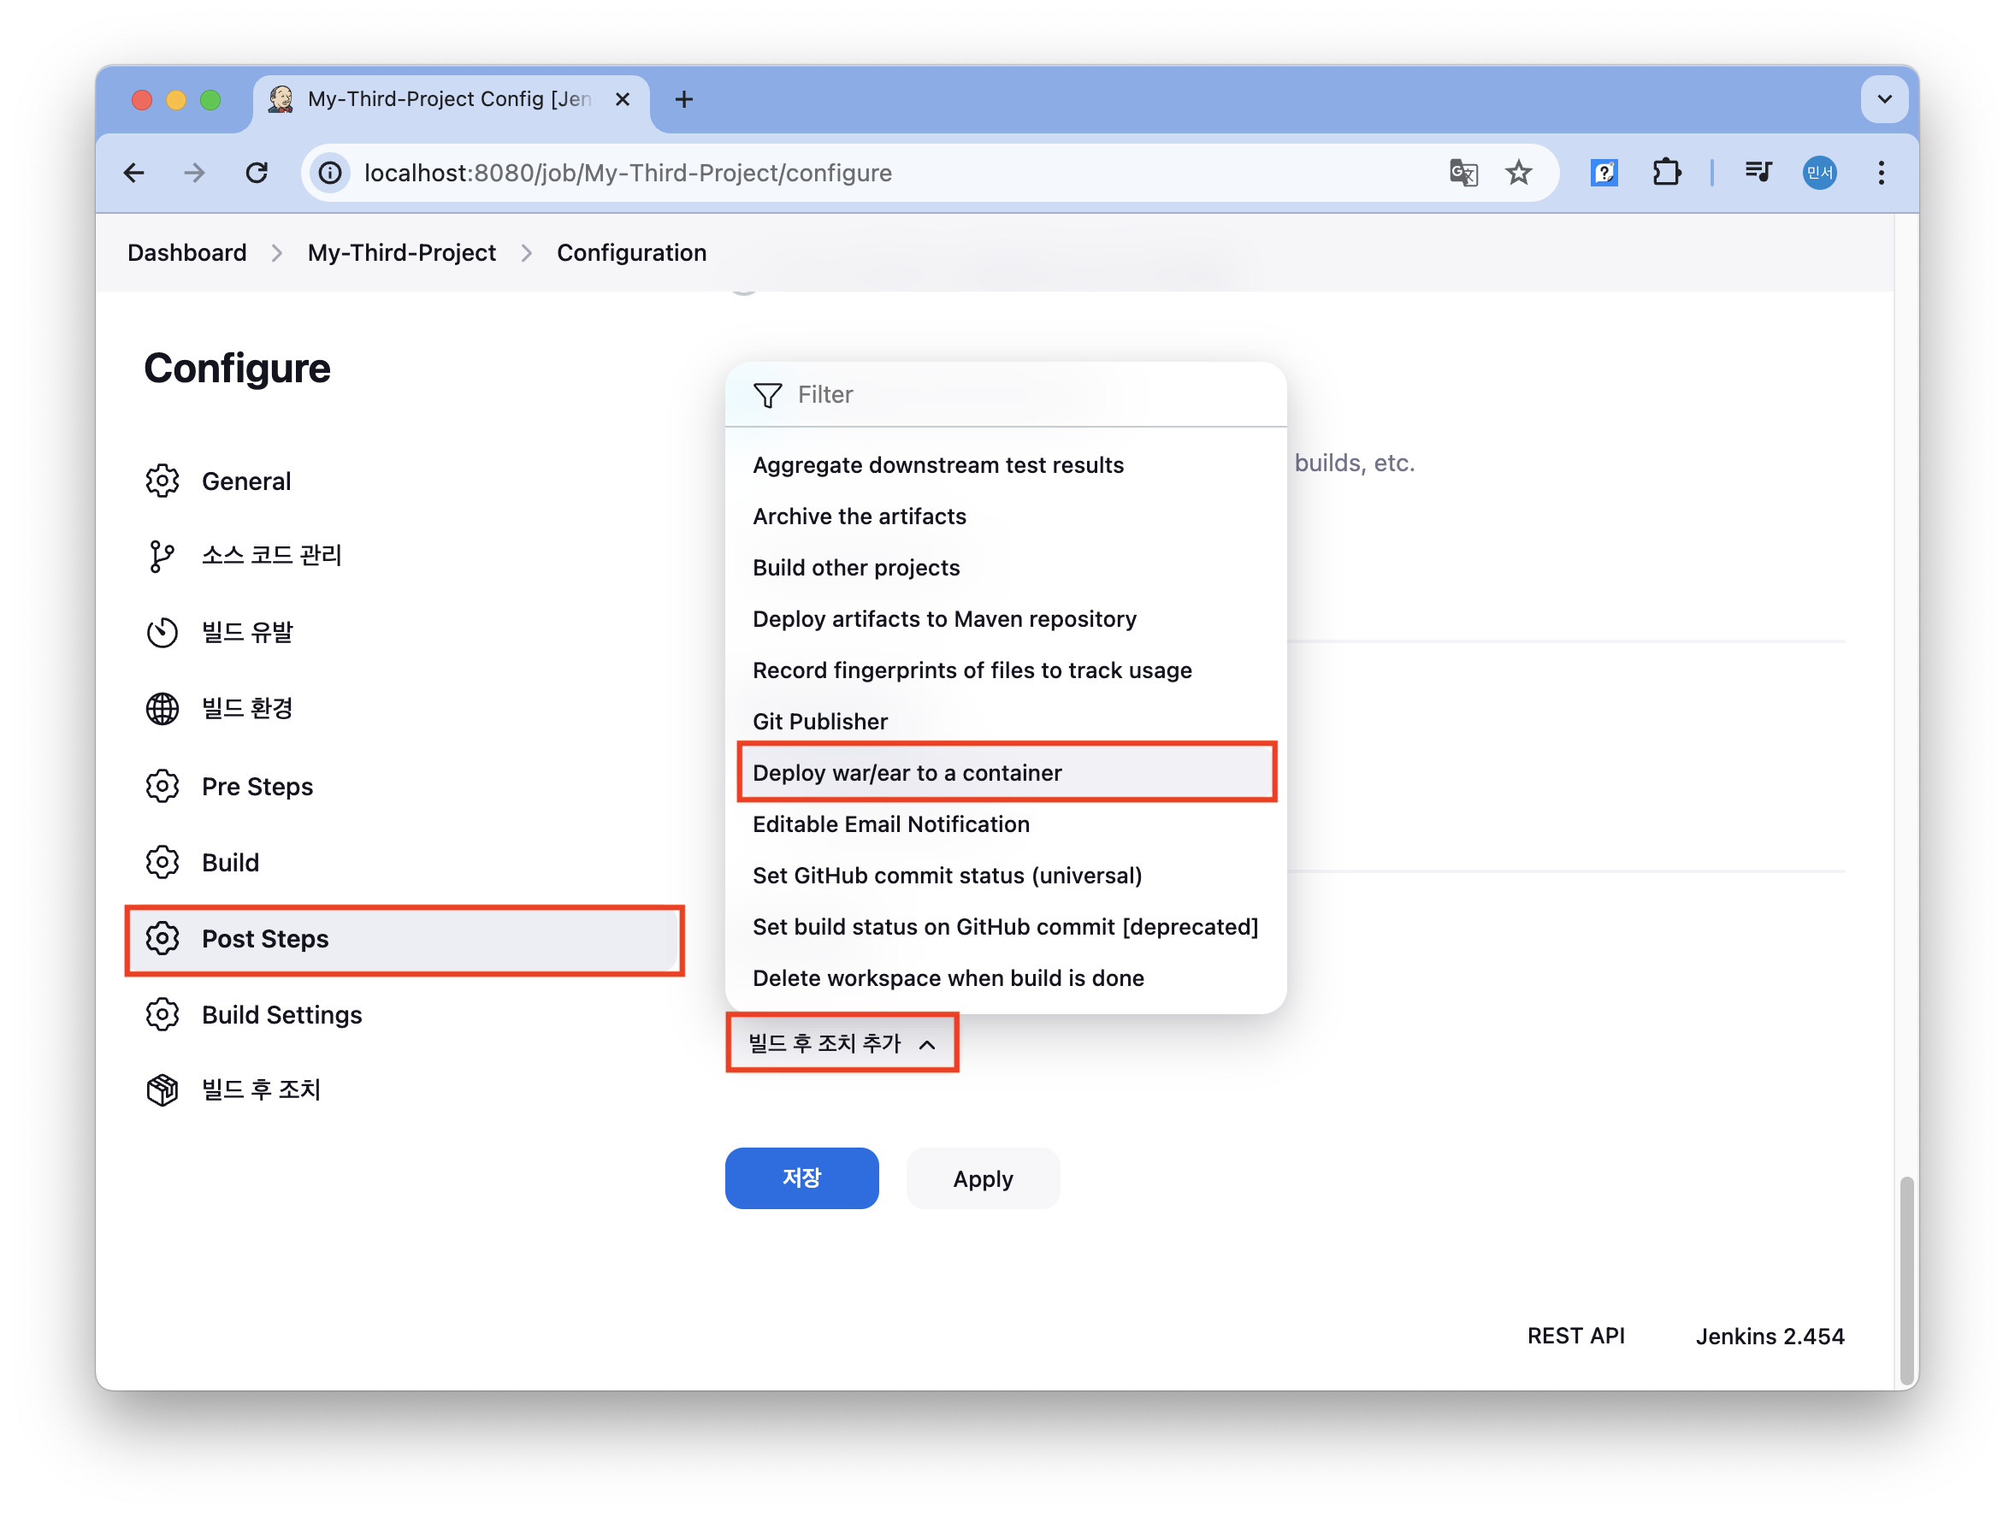Click the media control playlist icon

pos(1758,173)
